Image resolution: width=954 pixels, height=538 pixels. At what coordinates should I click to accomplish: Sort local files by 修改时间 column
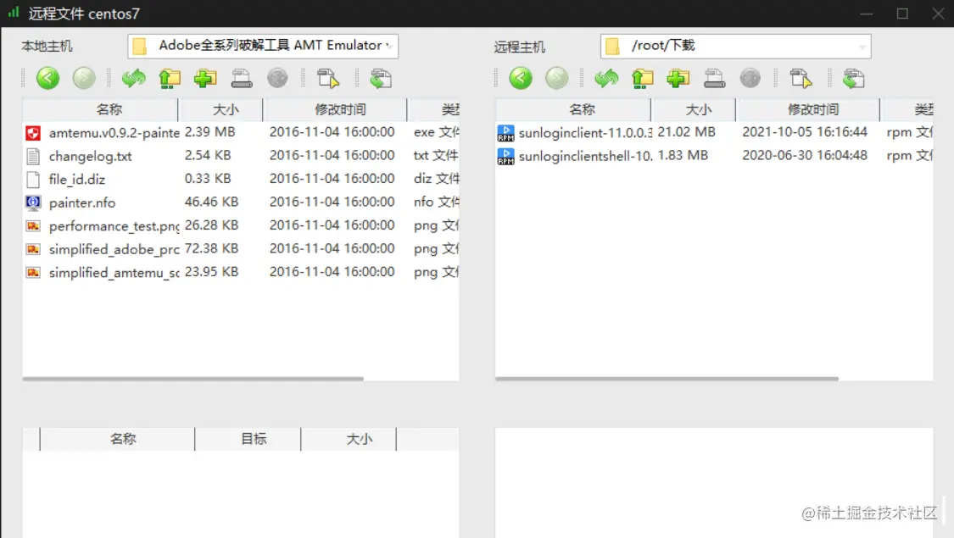tap(335, 109)
